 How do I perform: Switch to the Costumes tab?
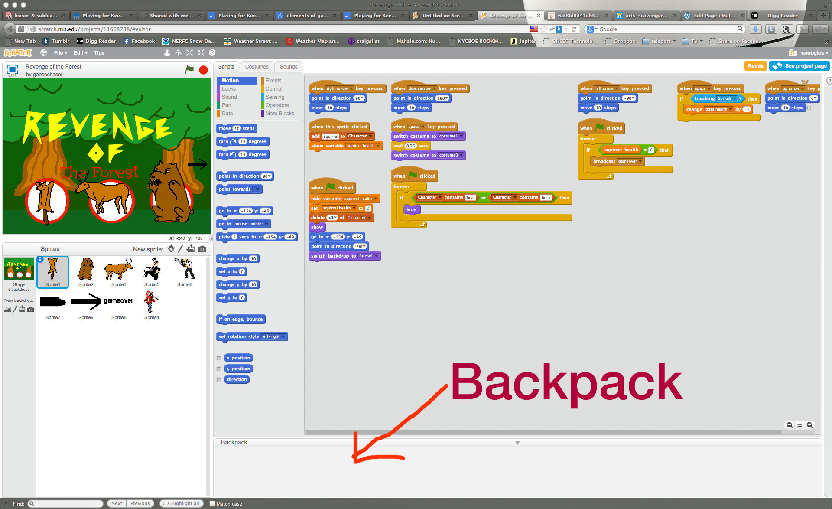coord(257,67)
